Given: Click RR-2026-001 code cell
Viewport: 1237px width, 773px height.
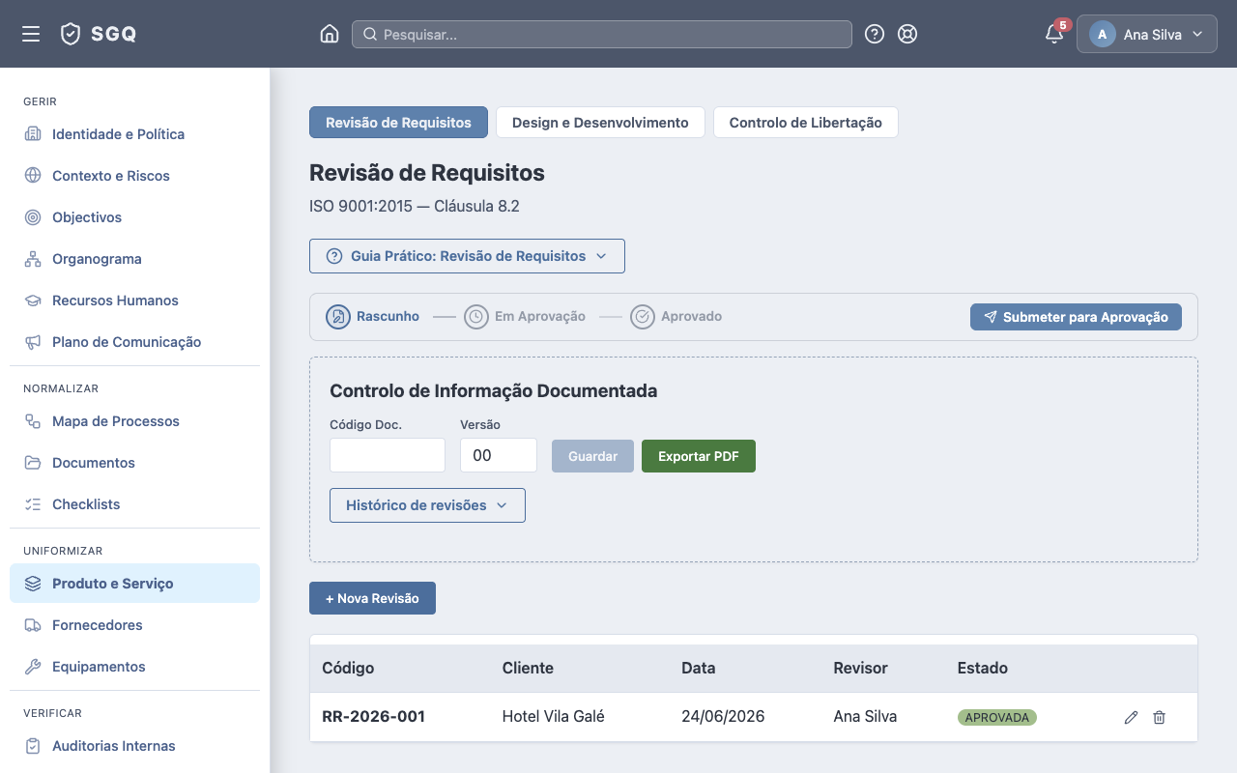Looking at the screenshot, I should [373, 717].
